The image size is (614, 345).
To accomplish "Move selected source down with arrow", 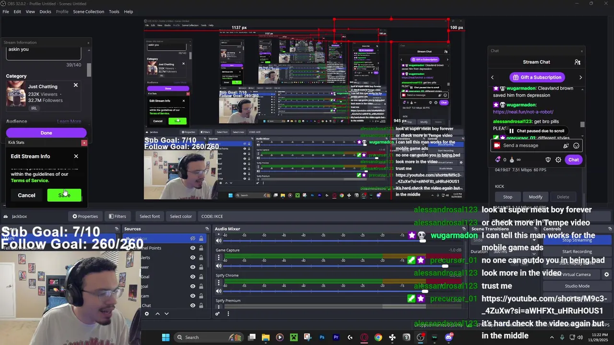I will [x=166, y=314].
